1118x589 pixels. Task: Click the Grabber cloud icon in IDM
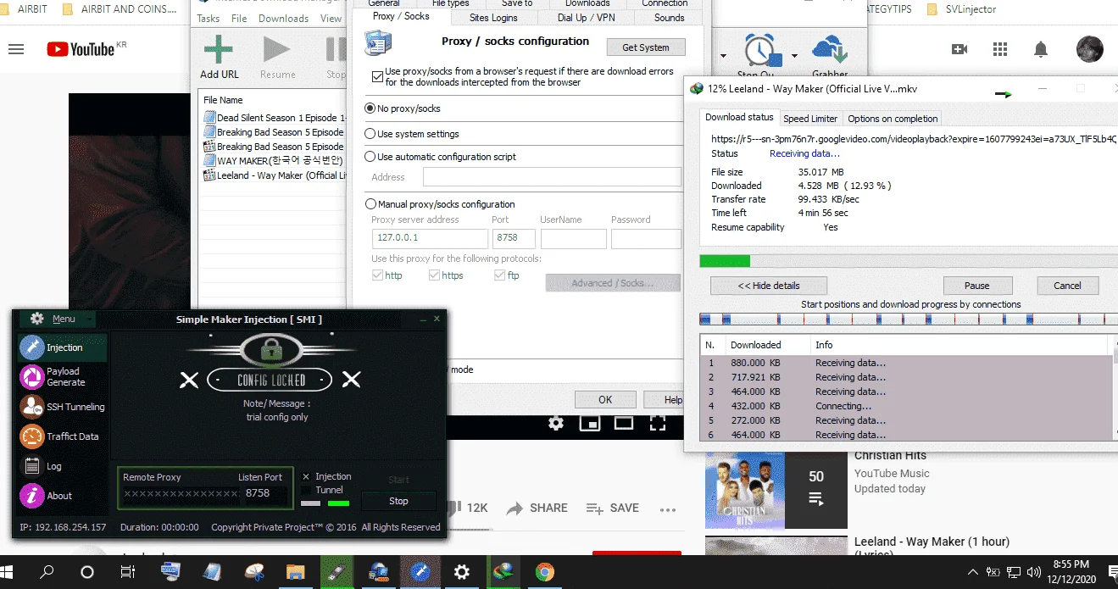(830, 49)
